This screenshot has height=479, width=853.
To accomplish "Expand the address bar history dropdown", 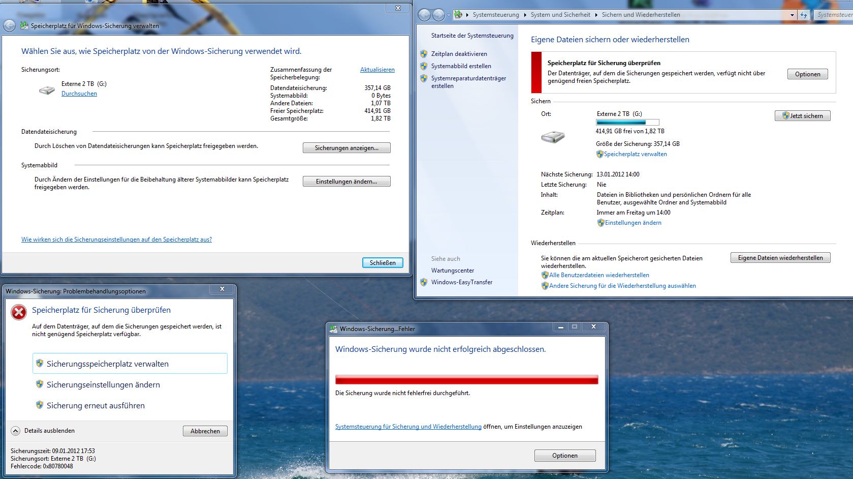I will click(x=792, y=15).
